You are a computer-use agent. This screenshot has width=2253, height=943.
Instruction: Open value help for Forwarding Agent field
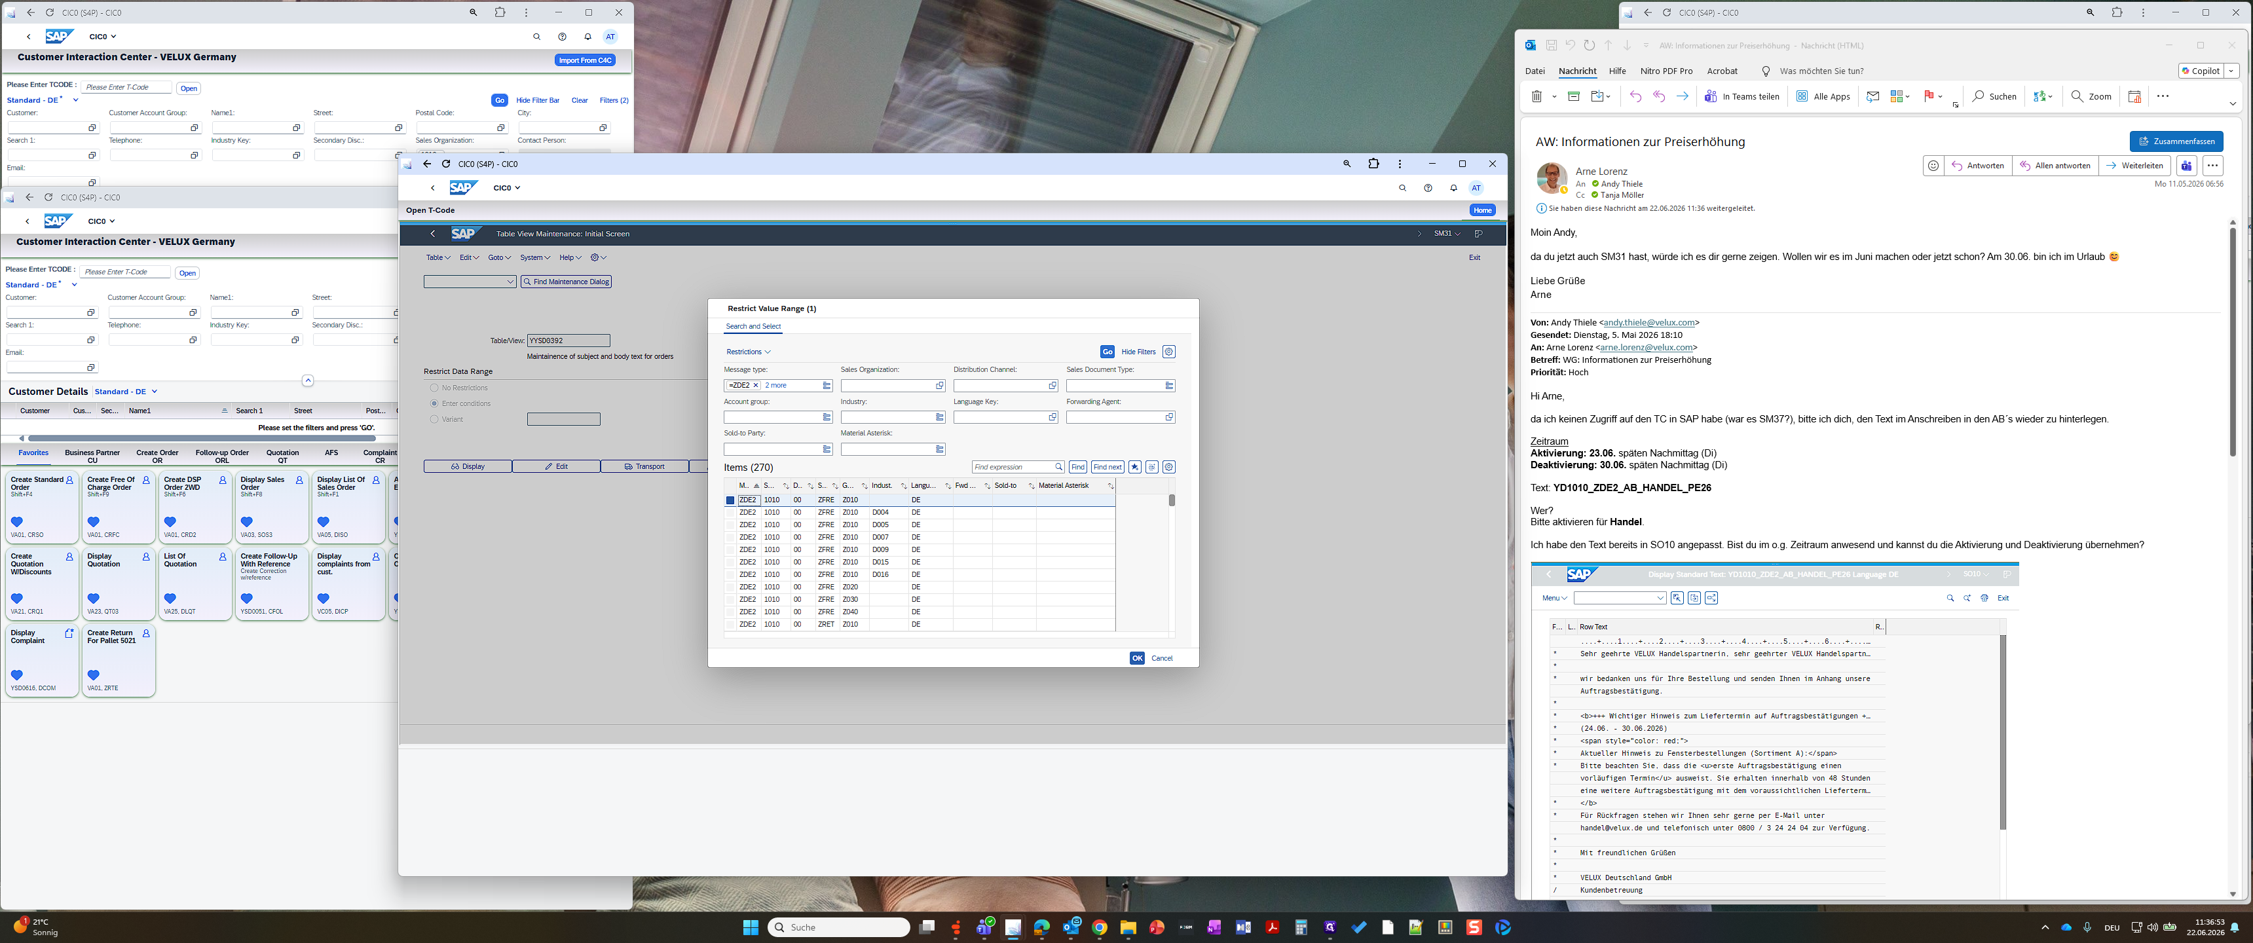[1169, 417]
